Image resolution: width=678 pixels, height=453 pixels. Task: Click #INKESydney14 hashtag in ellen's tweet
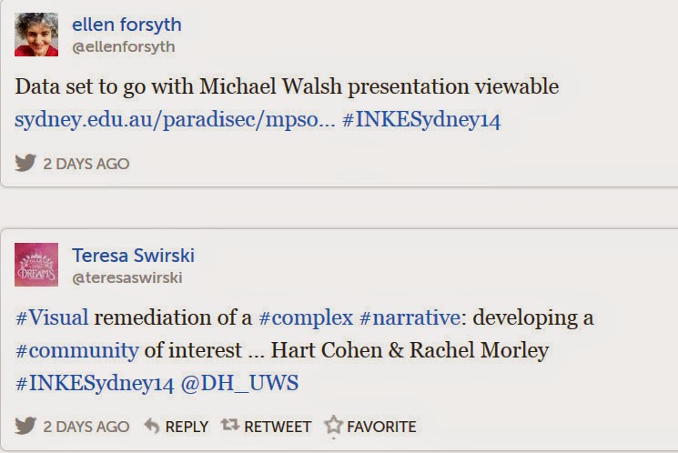coord(421,119)
